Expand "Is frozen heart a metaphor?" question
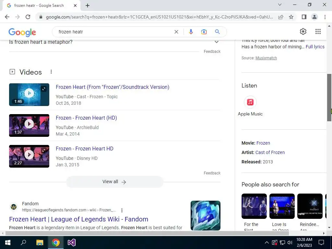This screenshot has height=249, width=332. 114,42
